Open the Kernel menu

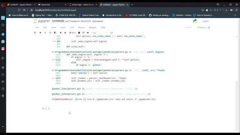pyautogui.click(x=81, y=27)
